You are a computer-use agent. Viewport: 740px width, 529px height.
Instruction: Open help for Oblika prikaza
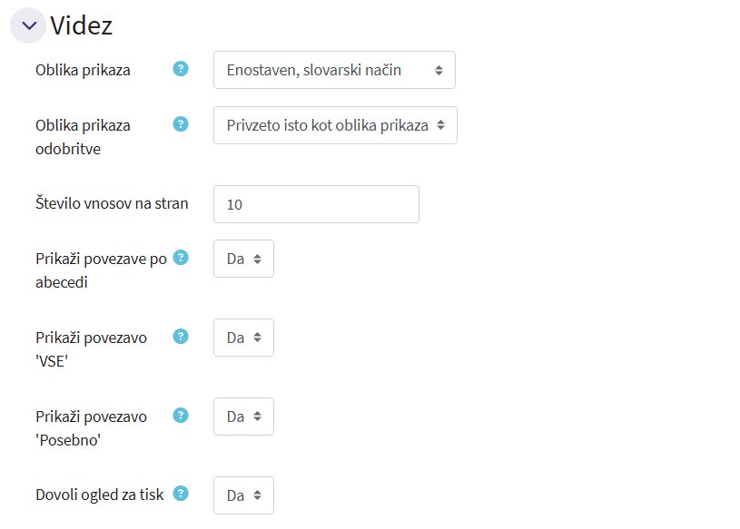tap(181, 69)
